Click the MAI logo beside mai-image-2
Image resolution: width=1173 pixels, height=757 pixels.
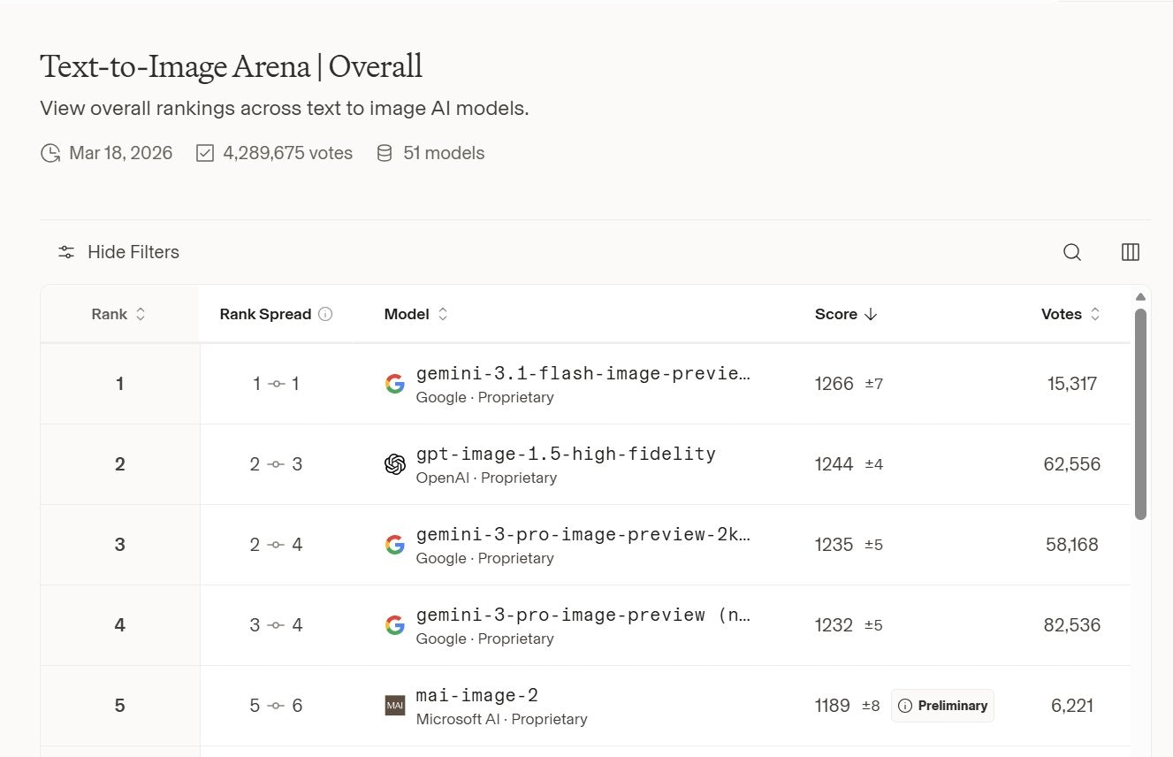pos(395,706)
